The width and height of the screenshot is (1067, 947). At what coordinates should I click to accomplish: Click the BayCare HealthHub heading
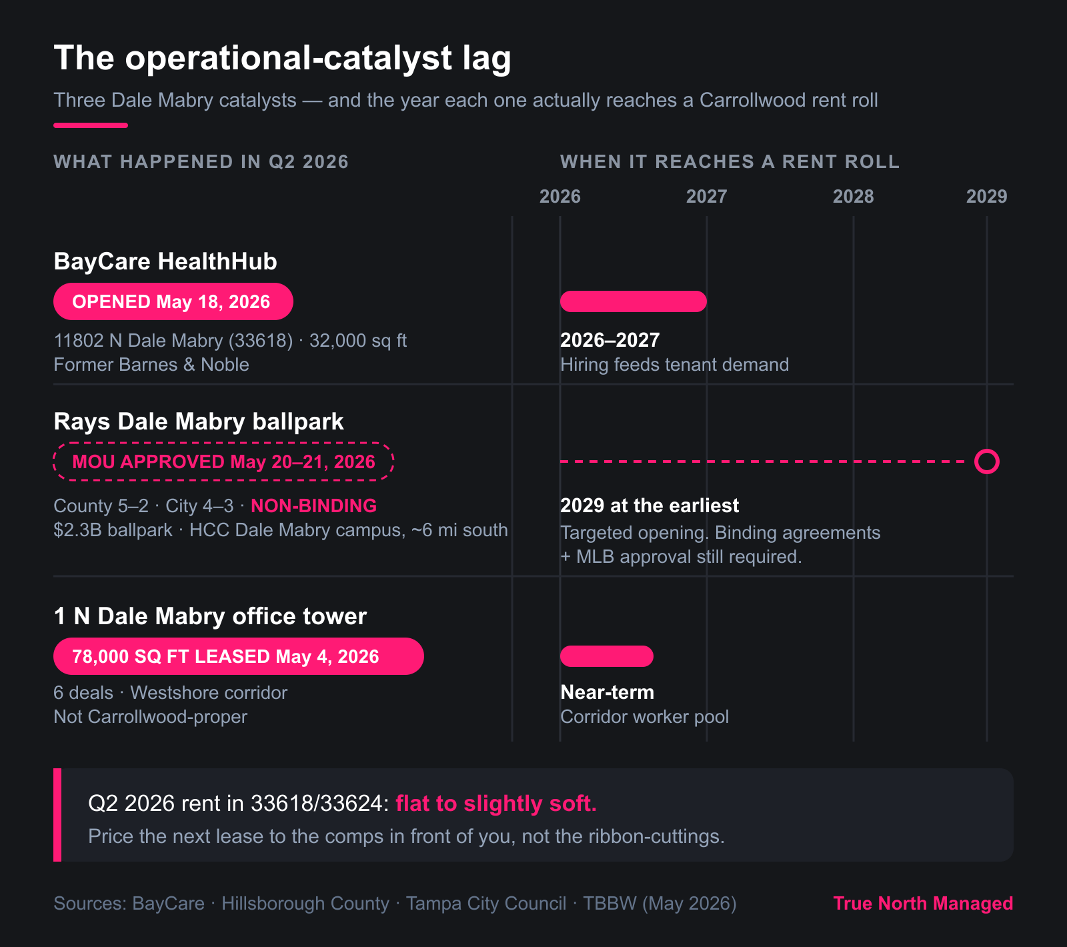coord(165,261)
